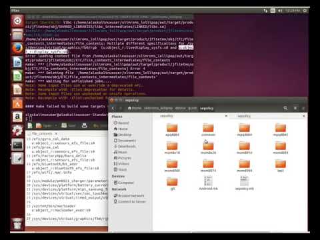Image resolution: width=320 pixels, height=240 pixels.
Task: Open the Files launcher in the dock
Action: coord(17,35)
